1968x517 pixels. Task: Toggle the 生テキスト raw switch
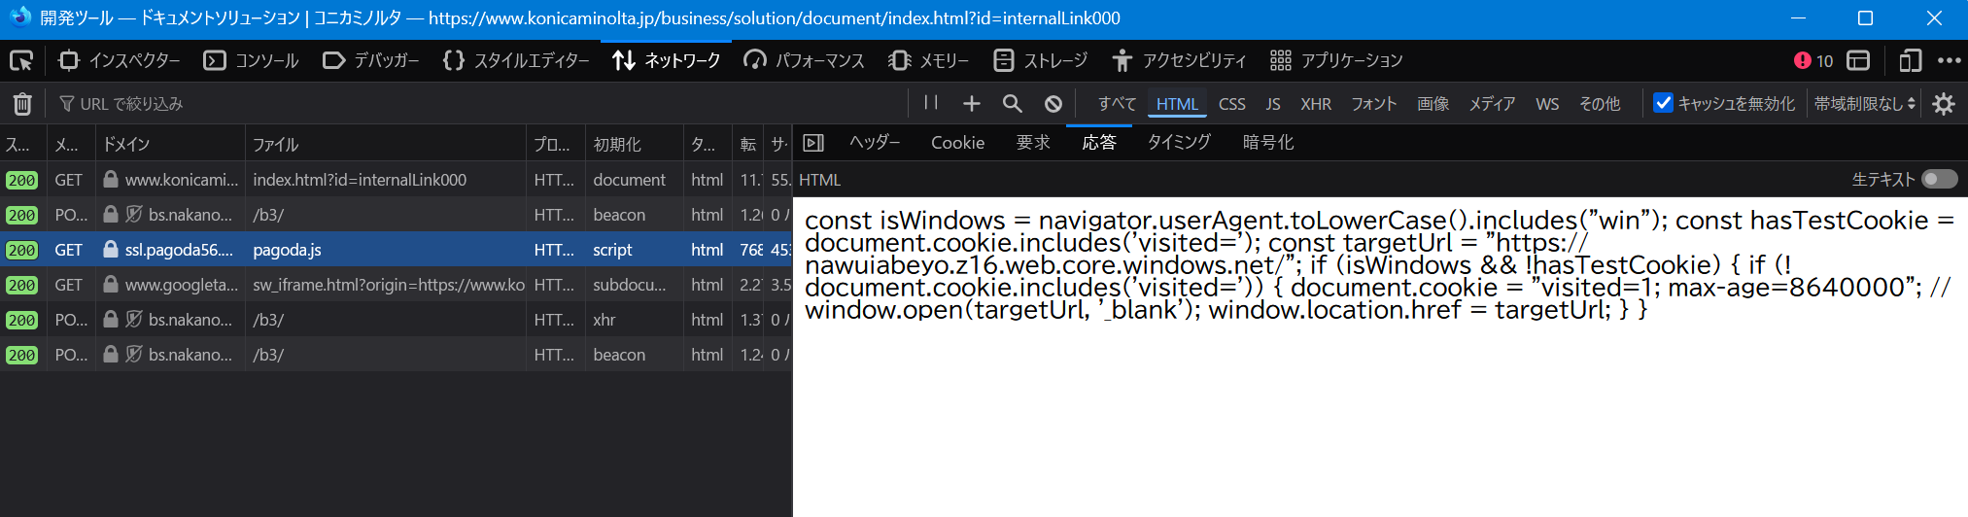(x=1939, y=180)
